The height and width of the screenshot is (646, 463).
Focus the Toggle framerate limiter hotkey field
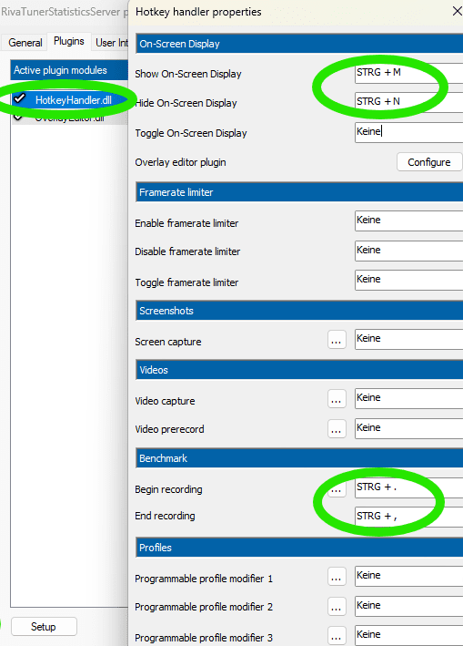click(408, 280)
